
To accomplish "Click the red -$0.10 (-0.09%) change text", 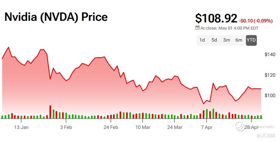I will [x=256, y=21].
